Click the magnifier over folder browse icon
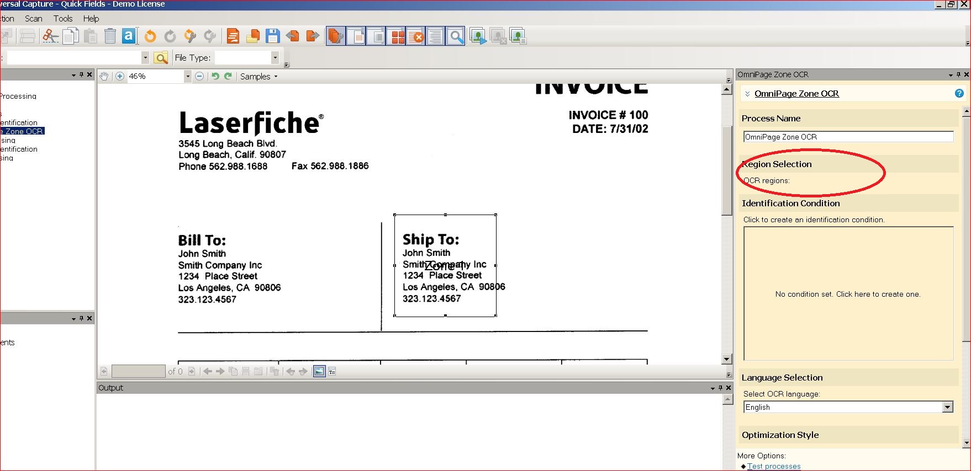The width and height of the screenshot is (971, 471). coord(161,58)
